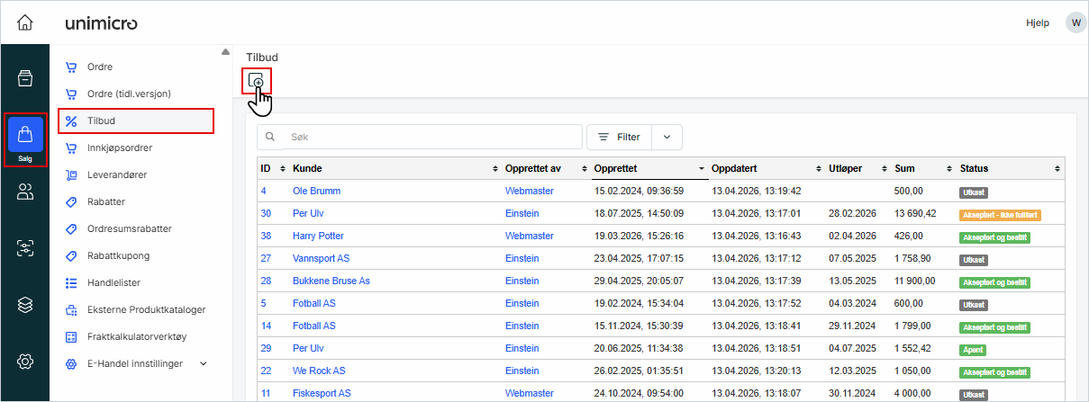Click the W user avatar

1075,22
